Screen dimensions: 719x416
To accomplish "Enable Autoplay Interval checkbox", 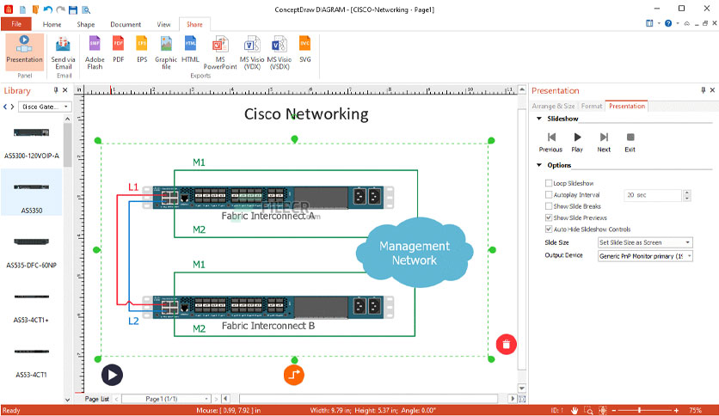I will (x=549, y=195).
